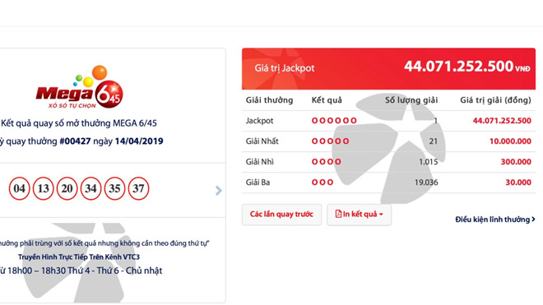Open the 'In kết quả' print dropdown
Screen dimensions: 543x305
click(359, 215)
